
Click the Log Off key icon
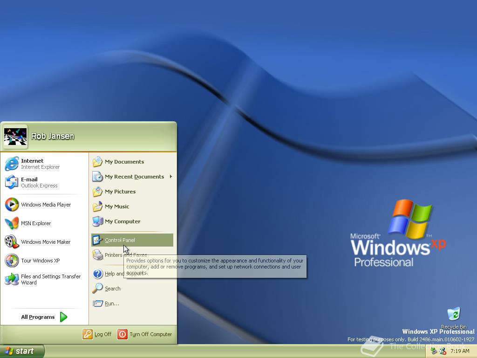[87, 334]
